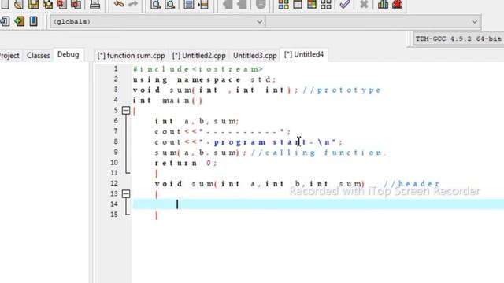Click 'using namespace std;' on line 2
This screenshot has width=504, height=283.
pyautogui.click(x=205, y=79)
